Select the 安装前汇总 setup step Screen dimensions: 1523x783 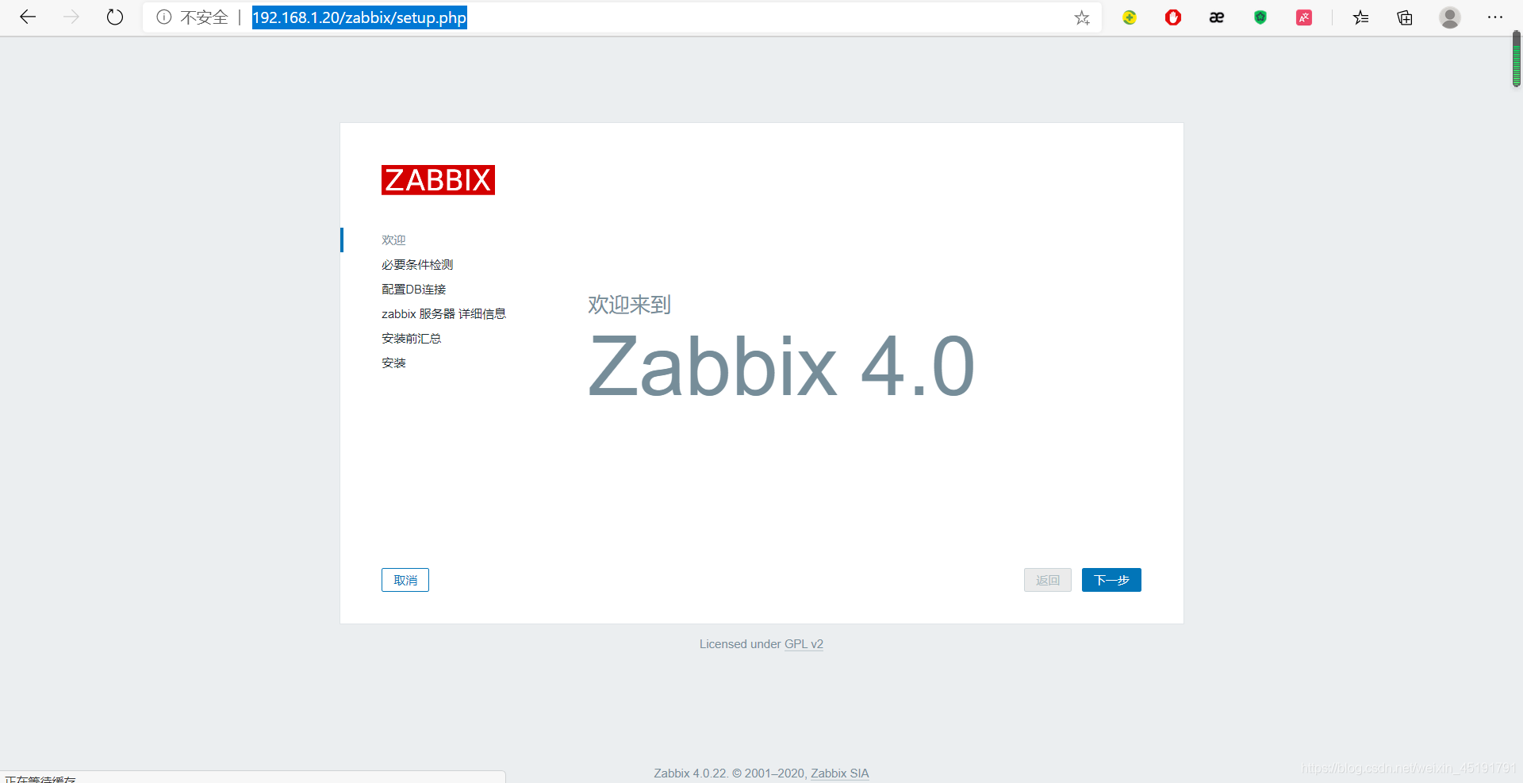coord(411,338)
